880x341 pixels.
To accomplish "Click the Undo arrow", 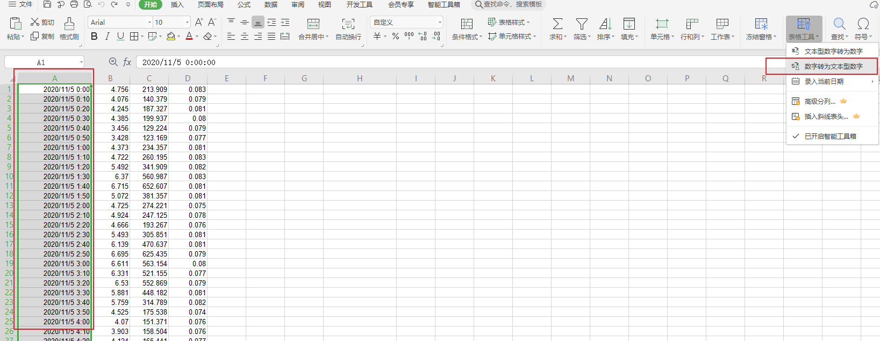I will coord(101,4).
